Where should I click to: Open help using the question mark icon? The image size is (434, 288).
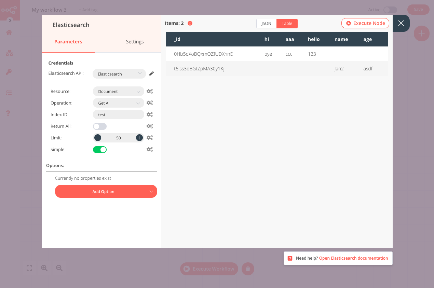[x=9, y=113]
